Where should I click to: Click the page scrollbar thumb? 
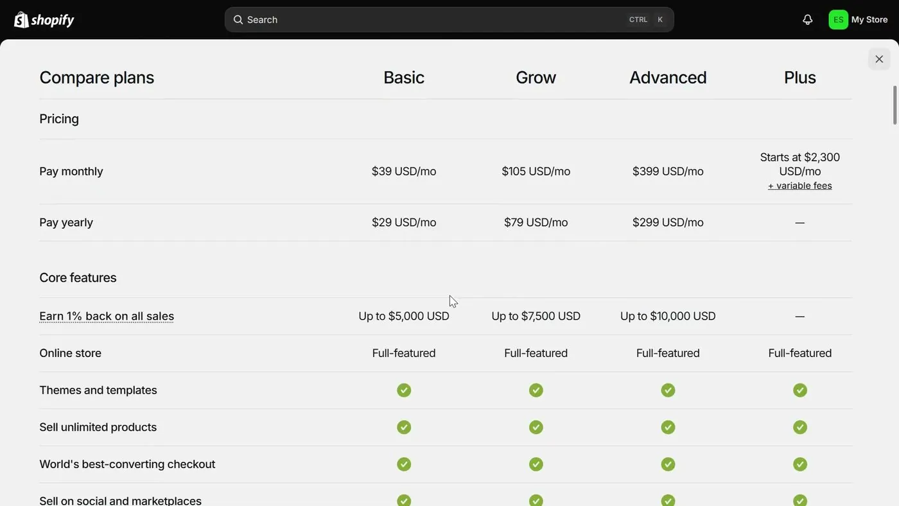pyautogui.click(x=895, y=105)
